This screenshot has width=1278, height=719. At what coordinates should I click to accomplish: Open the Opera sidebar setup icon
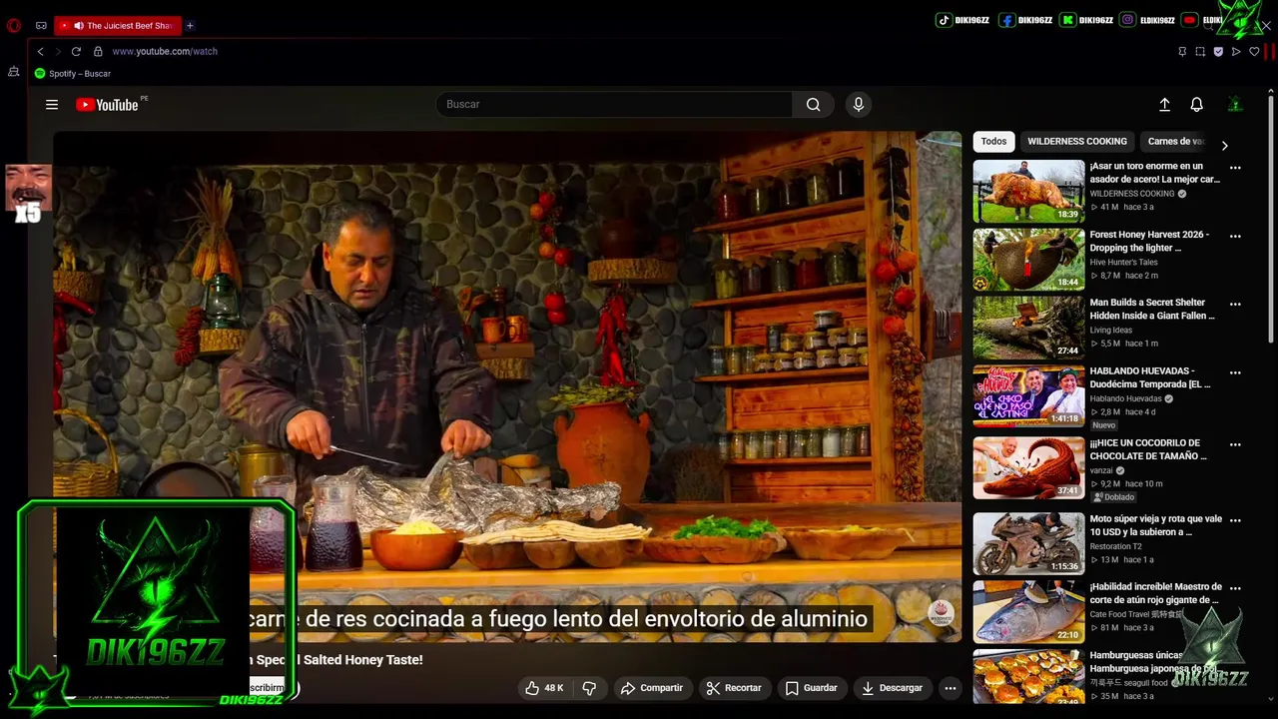coord(14,72)
